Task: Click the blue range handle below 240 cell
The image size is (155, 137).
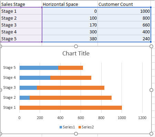Action: click(x=151, y=42)
